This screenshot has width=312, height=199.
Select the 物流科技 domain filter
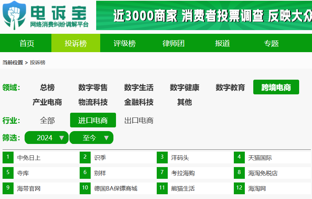[93, 102]
